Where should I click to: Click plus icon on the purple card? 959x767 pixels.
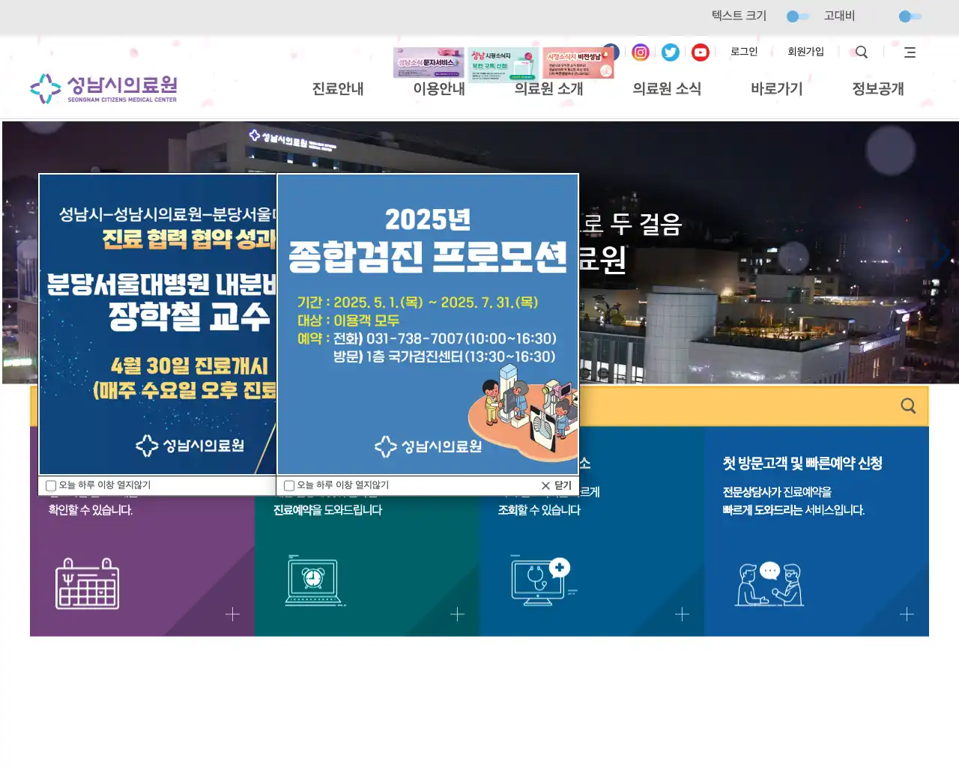(x=232, y=614)
